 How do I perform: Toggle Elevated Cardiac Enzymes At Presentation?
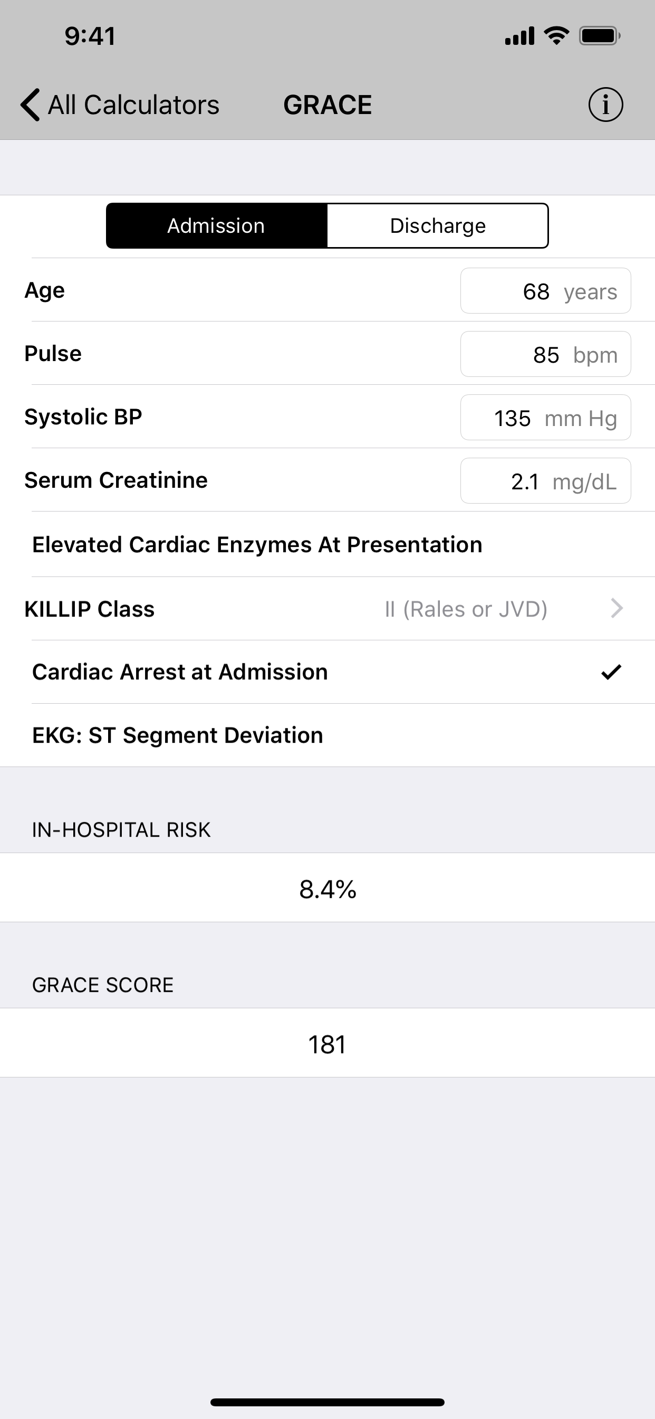(327, 545)
